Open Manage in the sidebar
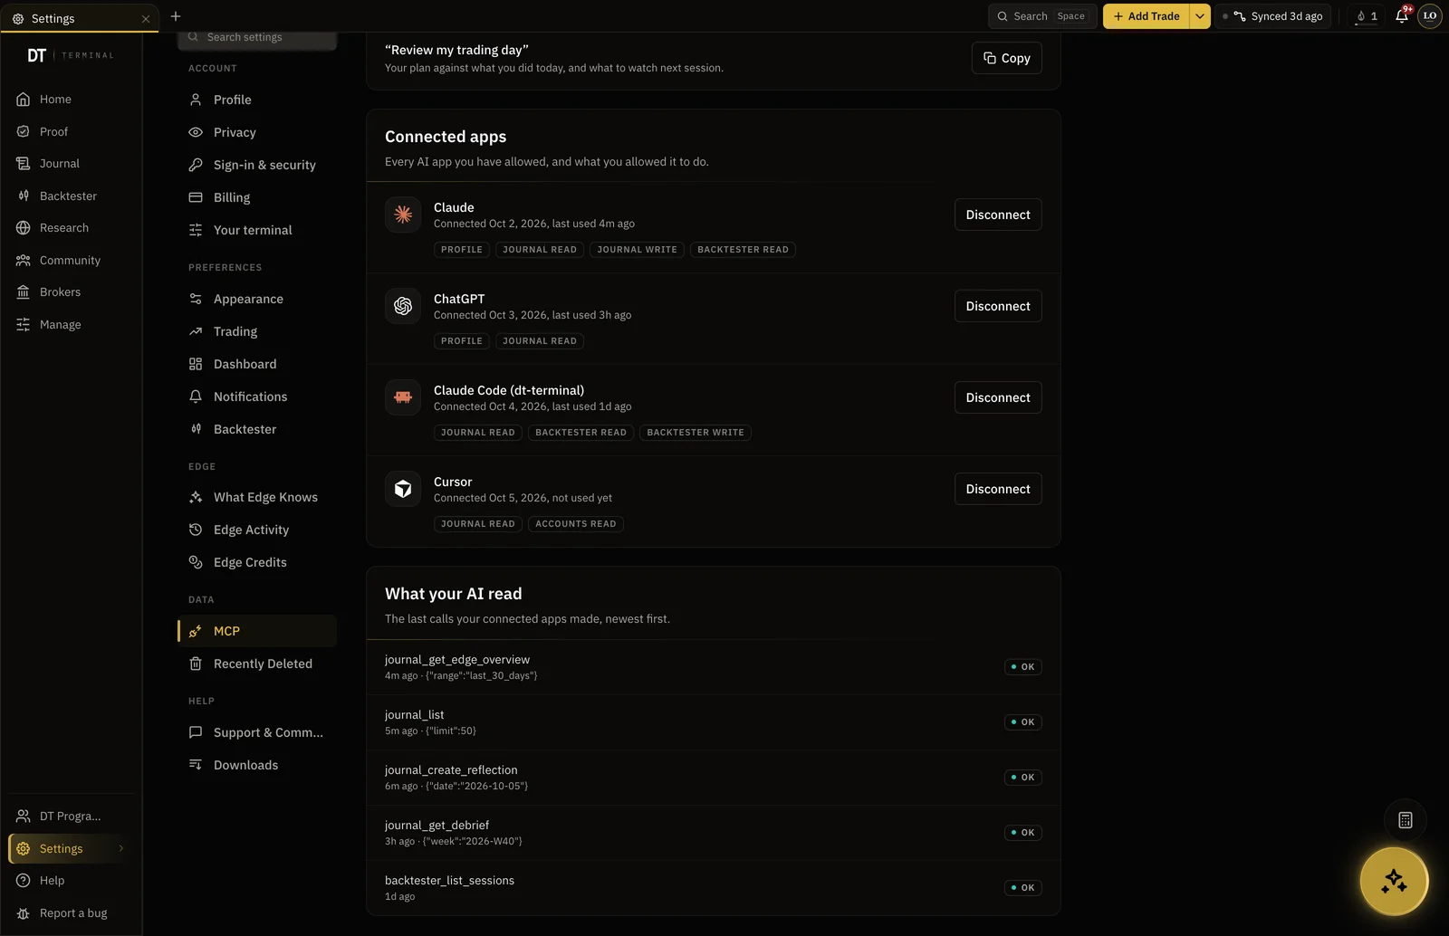 72,325
